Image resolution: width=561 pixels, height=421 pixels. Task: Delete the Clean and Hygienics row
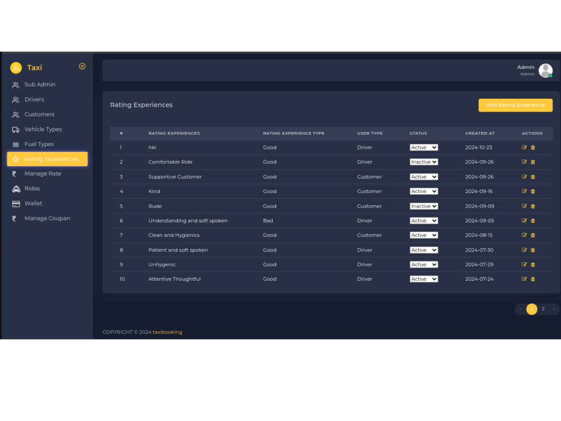(x=533, y=235)
